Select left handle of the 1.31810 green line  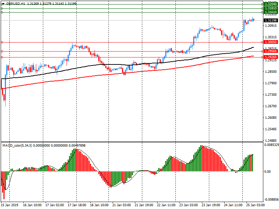click(2, 8)
